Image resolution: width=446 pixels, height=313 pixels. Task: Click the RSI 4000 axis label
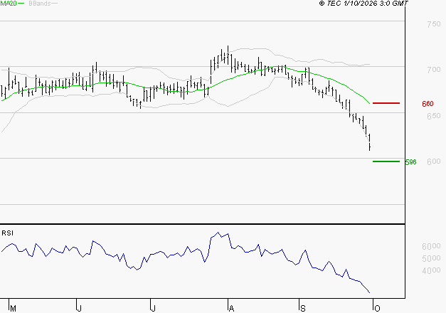431,270
